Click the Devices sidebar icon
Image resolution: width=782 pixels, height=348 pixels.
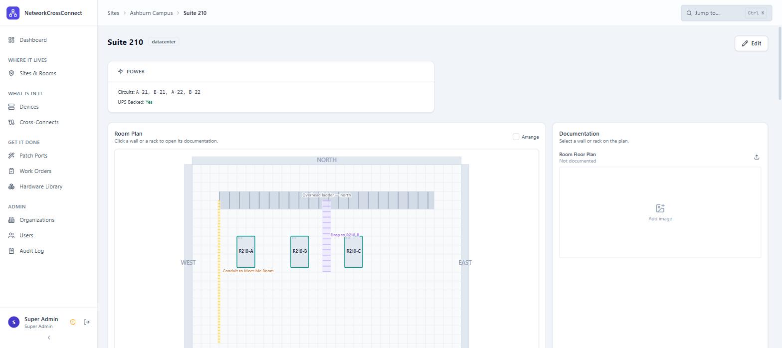[x=11, y=107]
